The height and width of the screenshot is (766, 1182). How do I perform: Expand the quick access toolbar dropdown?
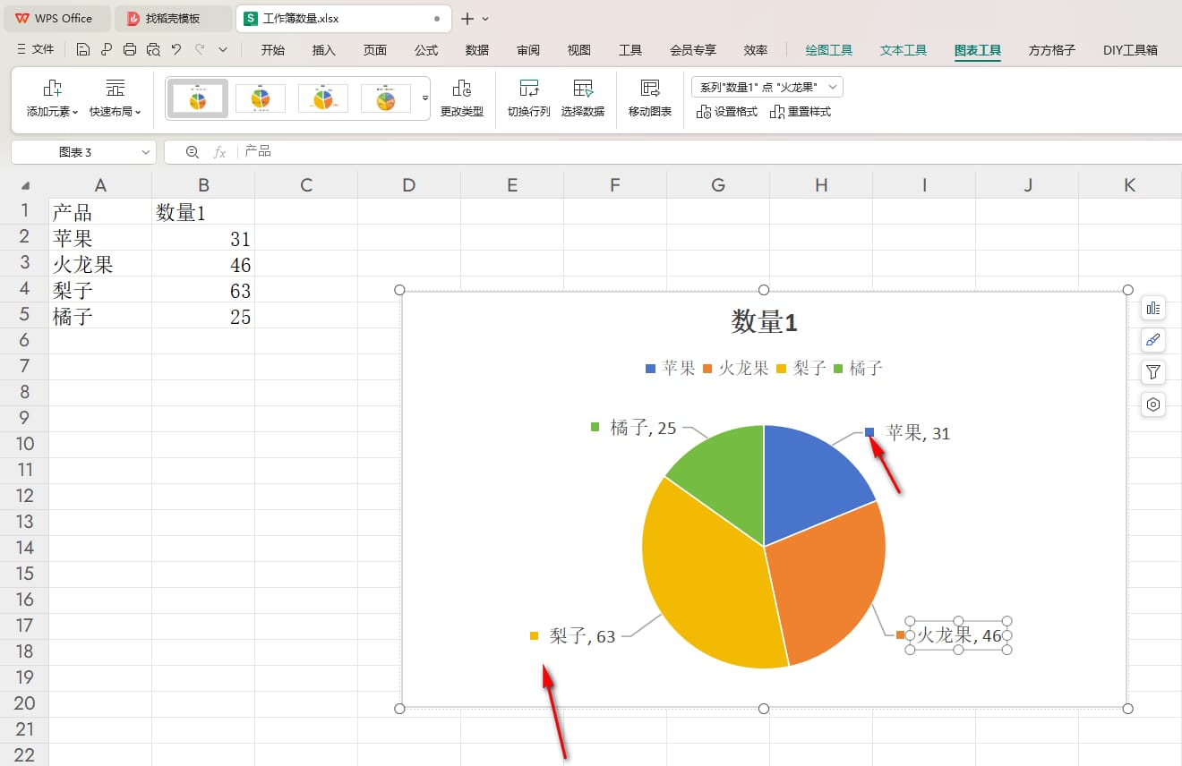click(223, 50)
